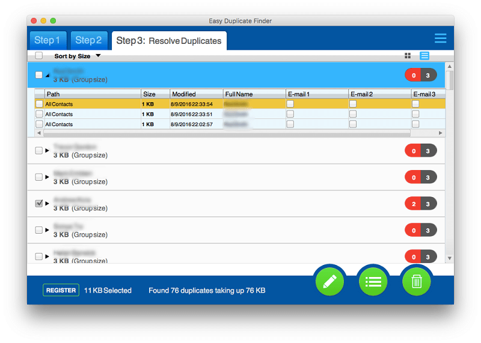Expand the second duplicate group triangle
The image size is (481, 343).
47,150
